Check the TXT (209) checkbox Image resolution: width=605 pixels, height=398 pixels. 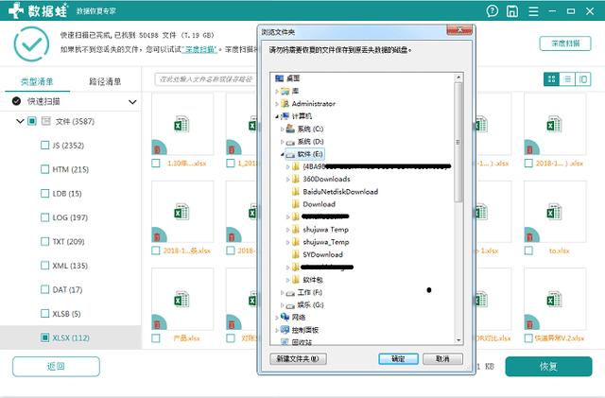coord(44,241)
